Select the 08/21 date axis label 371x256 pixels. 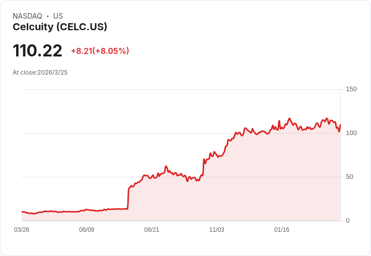coord(151,230)
